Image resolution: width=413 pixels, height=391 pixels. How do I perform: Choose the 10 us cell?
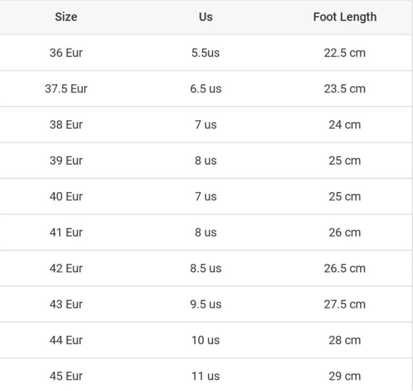205,340
